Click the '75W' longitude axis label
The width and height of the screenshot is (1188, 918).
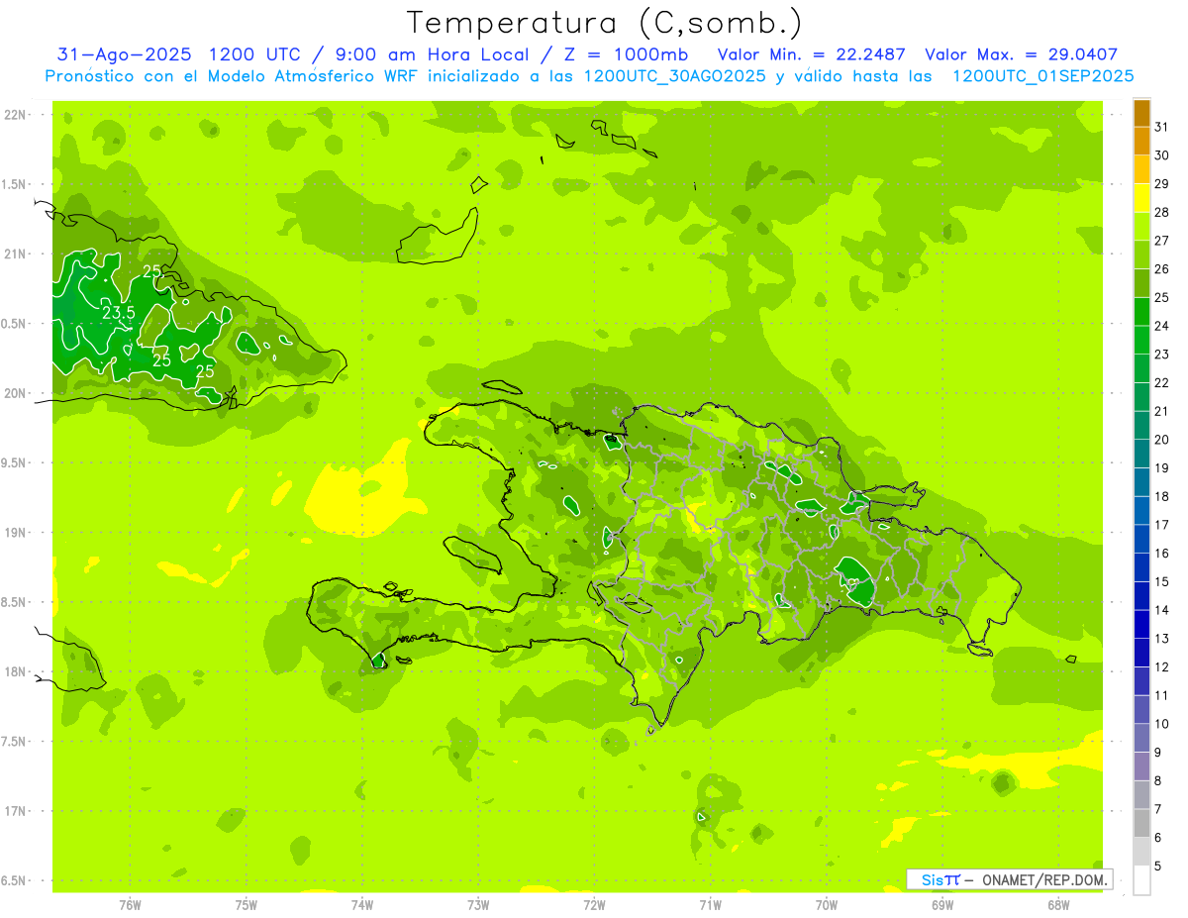pyautogui.click(x=247, y=904)
